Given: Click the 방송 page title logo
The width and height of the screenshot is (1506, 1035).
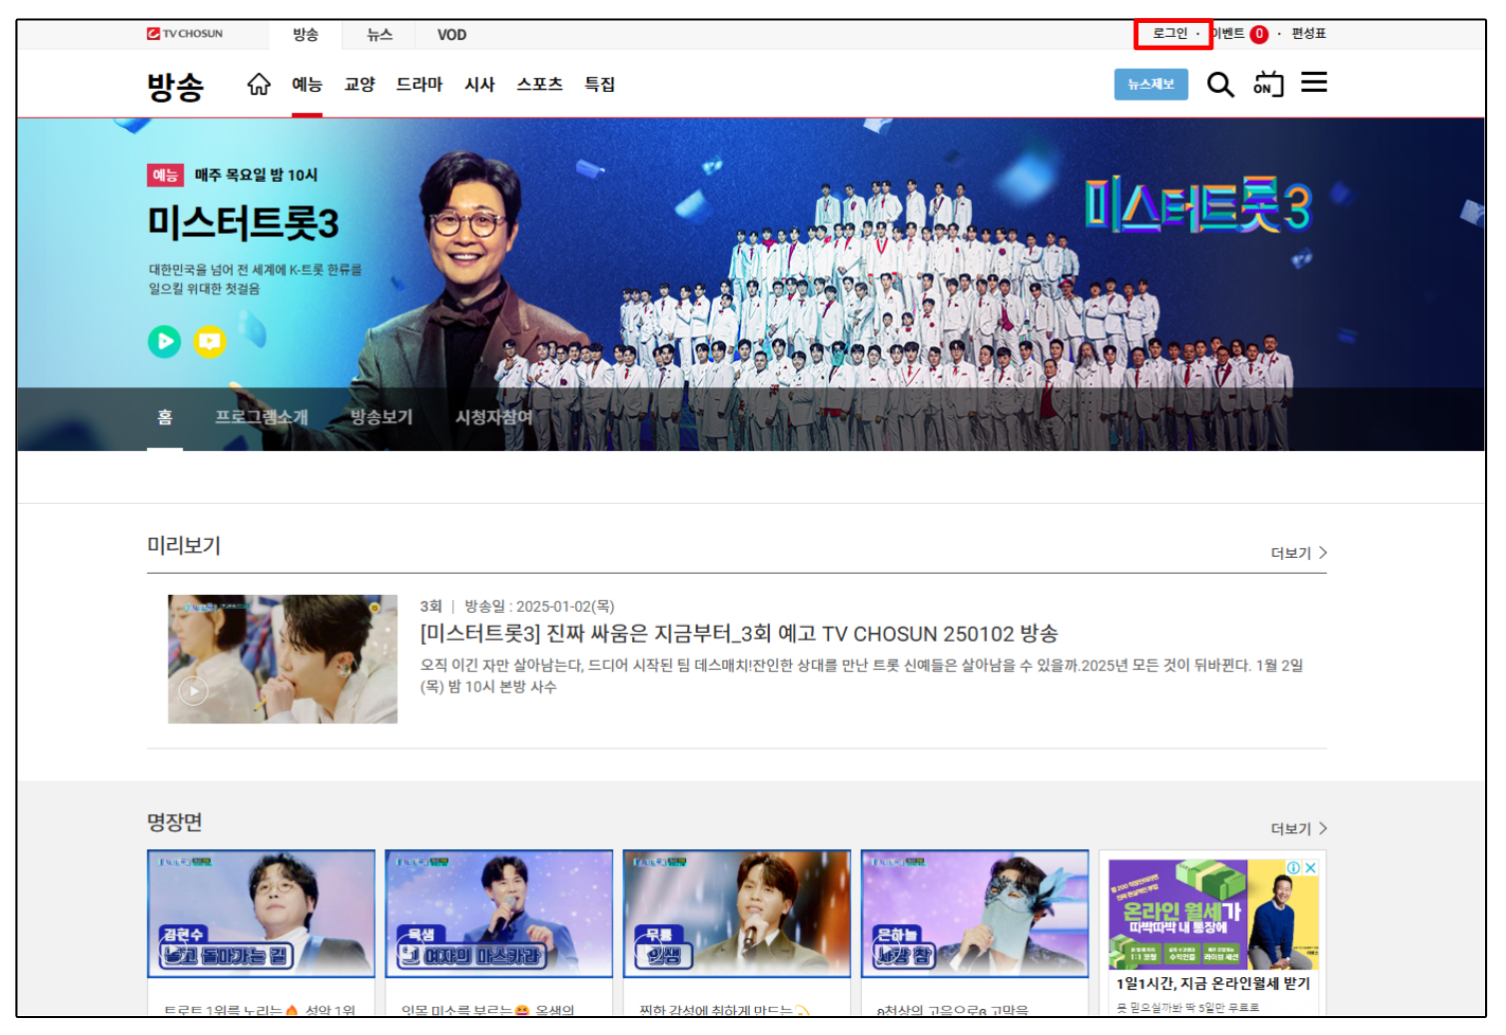Looking at the screenshot, I should click(176, 86).
